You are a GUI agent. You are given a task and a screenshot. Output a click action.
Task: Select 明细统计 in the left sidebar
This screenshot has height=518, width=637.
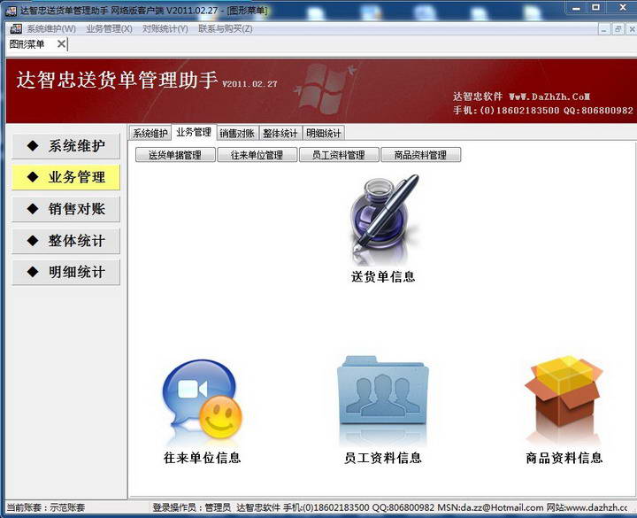pyautogui.click(x=65, y=272)
